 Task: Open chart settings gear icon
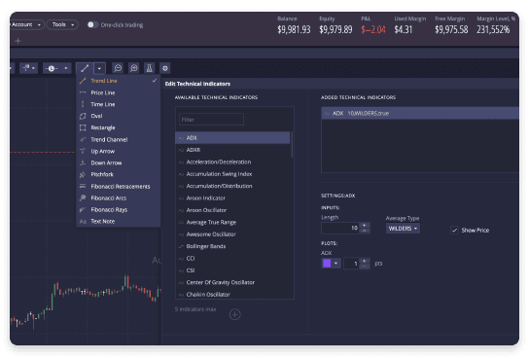[x=165, y=68]
